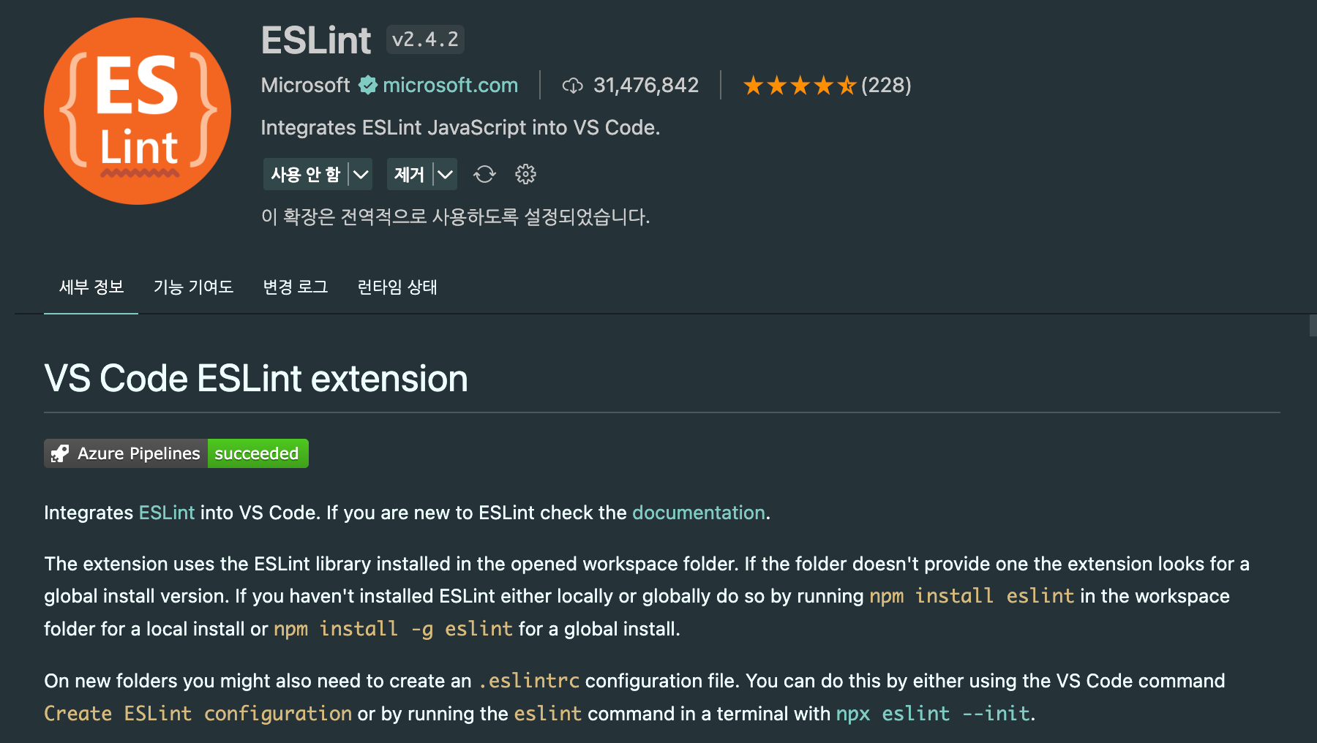Open the documentation link
The width and height of the screenshot is (1317, 743).
click(699, 513)
